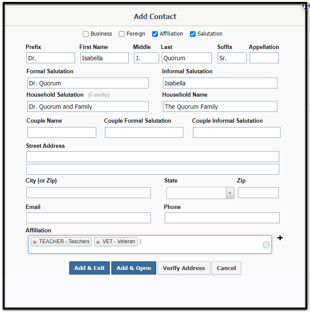Toggle off the Salutation checkbox
The height and width of the screenshot is (313, 310).
193,34
